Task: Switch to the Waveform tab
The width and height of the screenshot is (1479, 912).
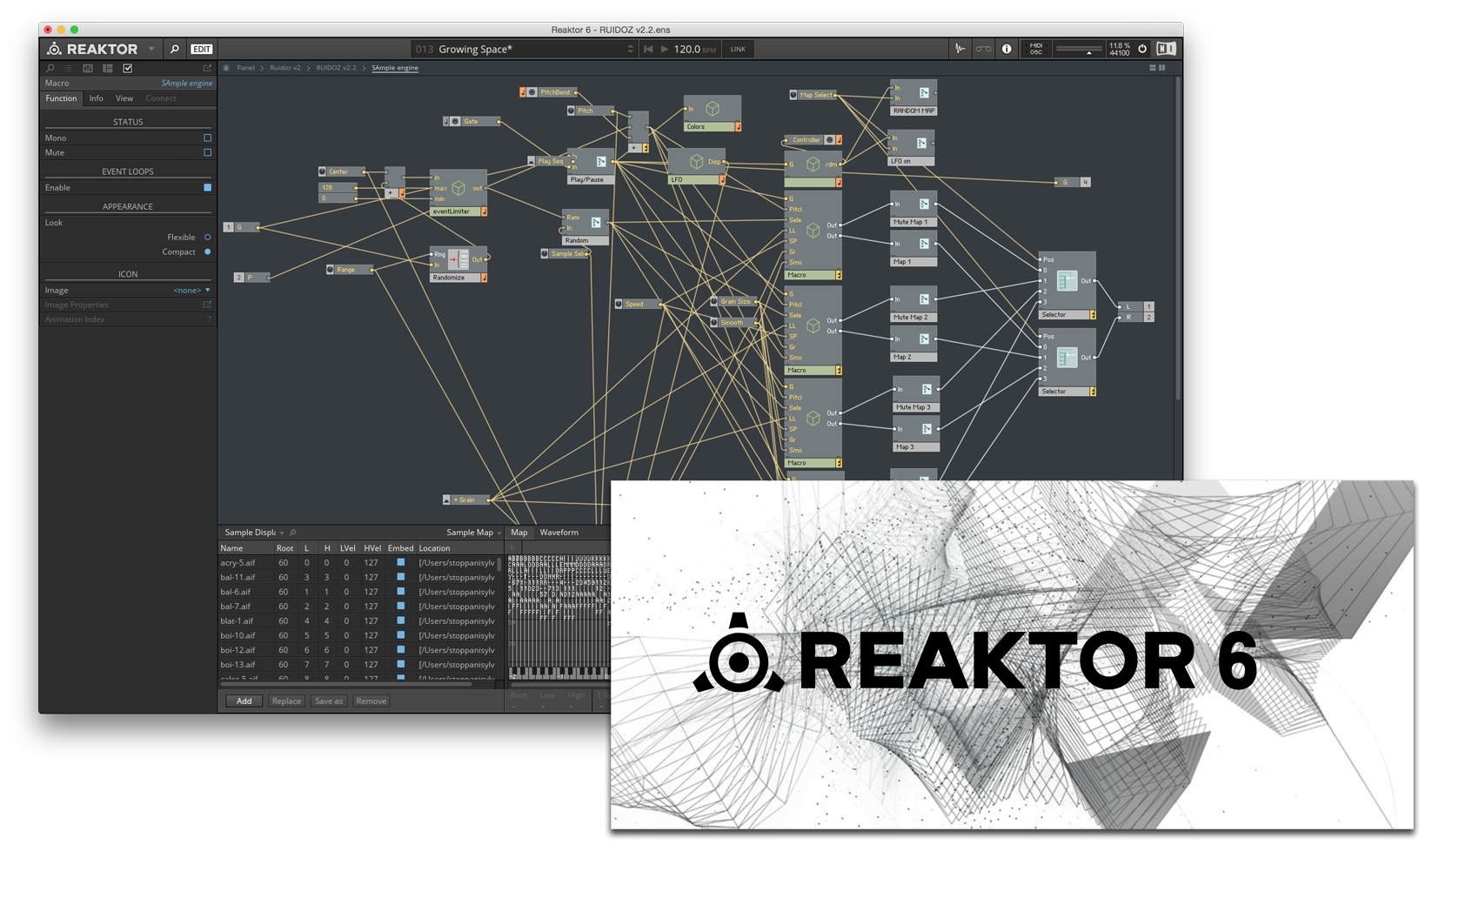Action: pyautogui.click(x=559, y=533)
